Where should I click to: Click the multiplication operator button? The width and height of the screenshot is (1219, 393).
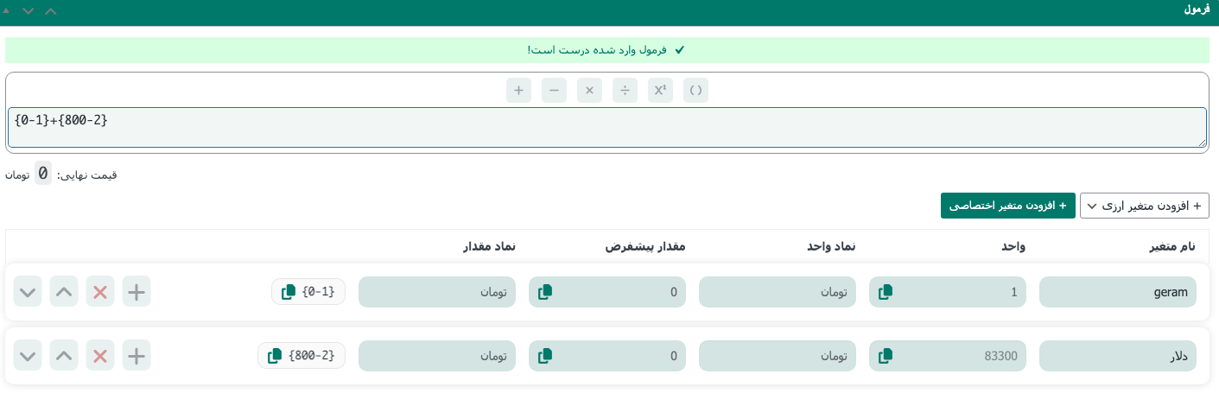589,90
